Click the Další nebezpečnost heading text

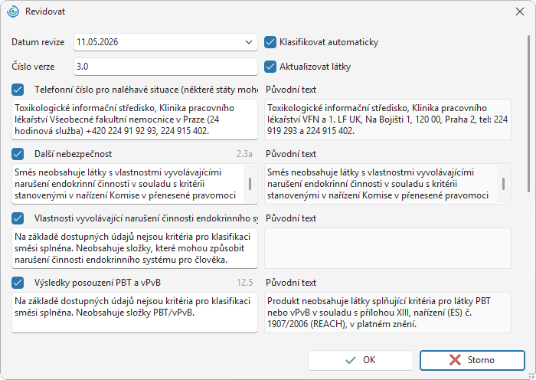click(x=74, y=154)
